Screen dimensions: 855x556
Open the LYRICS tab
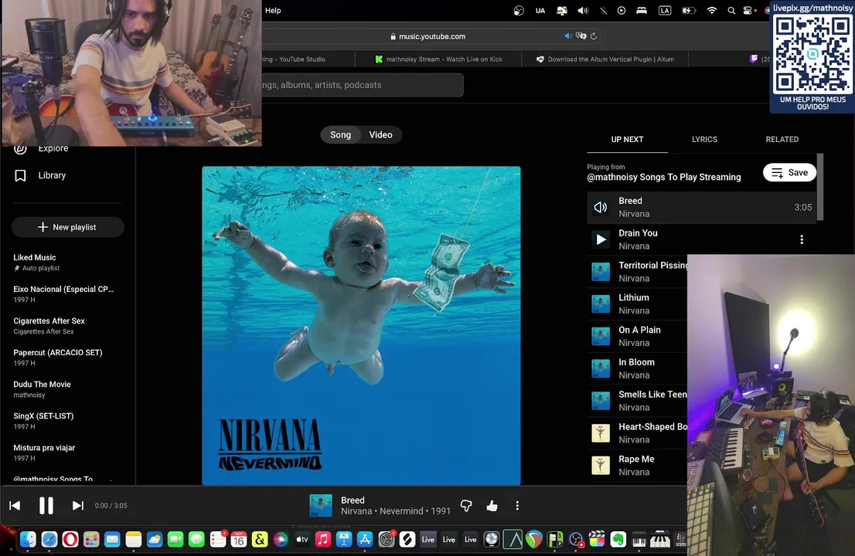coord(704,140)
